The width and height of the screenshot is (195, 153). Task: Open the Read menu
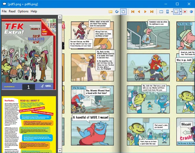coord(12,11)
